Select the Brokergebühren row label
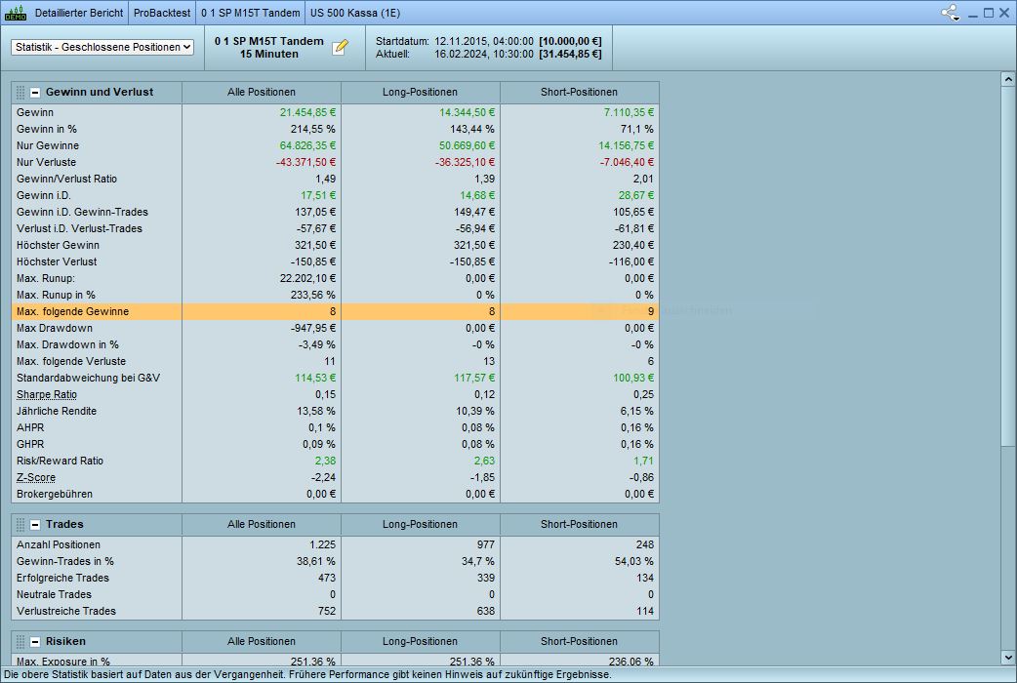The image size is (1017, 683). (55, 495)
